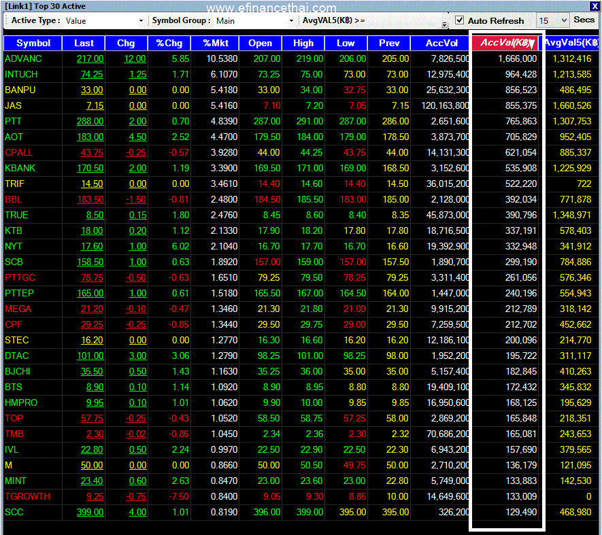Sort by the %Chg column header
The height and width of the screenshot is (535, 602).
point(169,43)
